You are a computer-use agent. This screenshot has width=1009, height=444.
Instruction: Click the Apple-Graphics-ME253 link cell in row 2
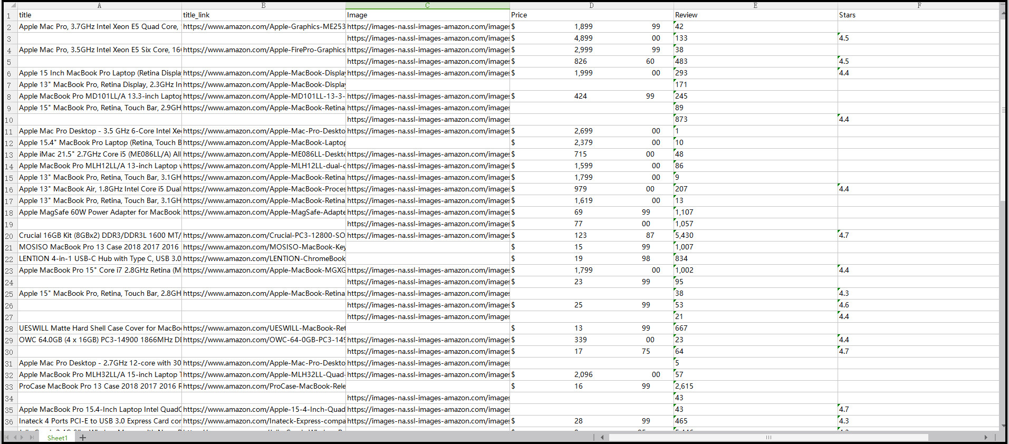tap(264, 27)
